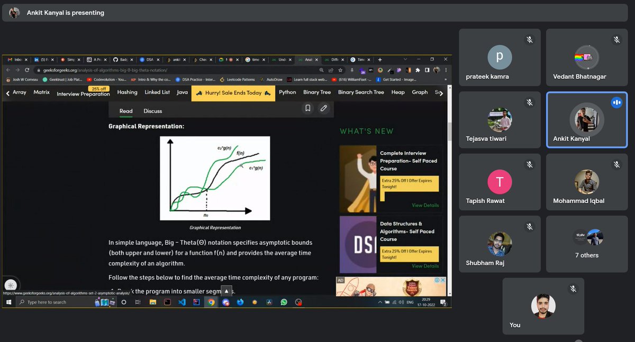Click the ENG language indicator
This screenshot has width=635, height=342.
pos(410,303)
